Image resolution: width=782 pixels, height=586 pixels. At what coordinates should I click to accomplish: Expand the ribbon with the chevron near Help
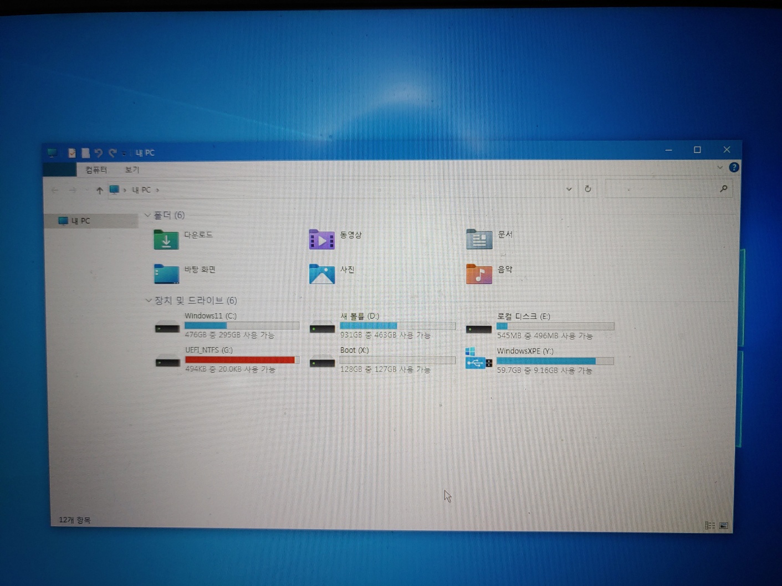[x=720, y=167]
